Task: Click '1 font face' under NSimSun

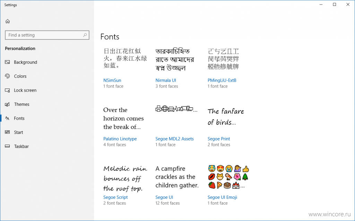Action: pos(113,86)
